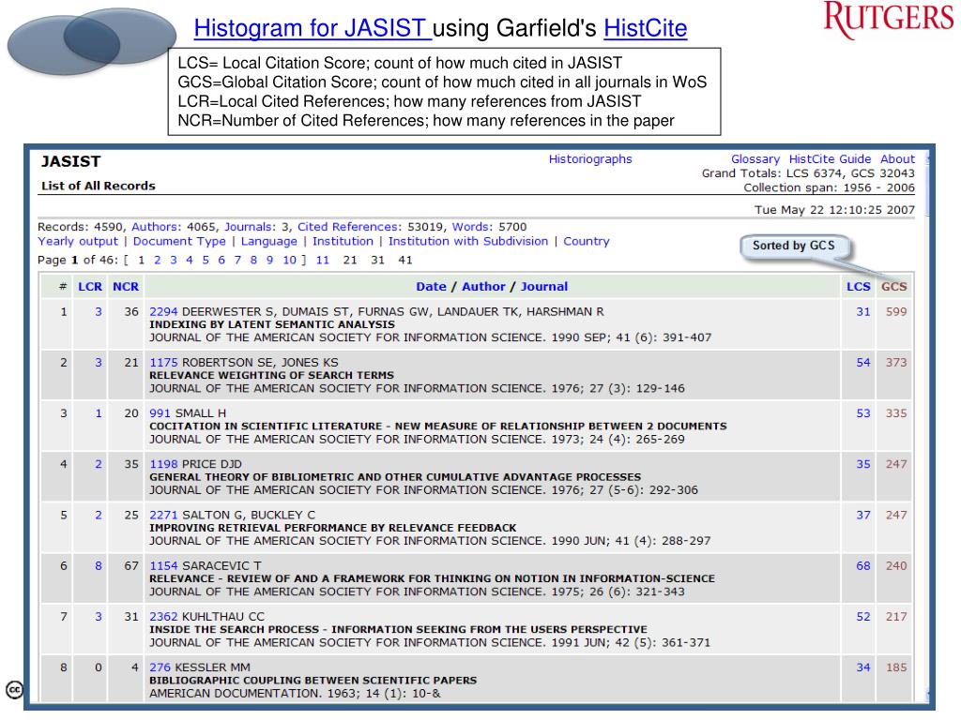Image resolution: width=961 pixels, height=720 pixels.
Task: Click LCS value 34 for Kessler
Action: click(863, 667)
